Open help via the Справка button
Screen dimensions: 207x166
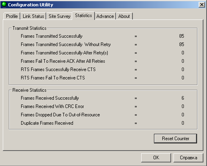pyautogui.click(x=188, y=158)
